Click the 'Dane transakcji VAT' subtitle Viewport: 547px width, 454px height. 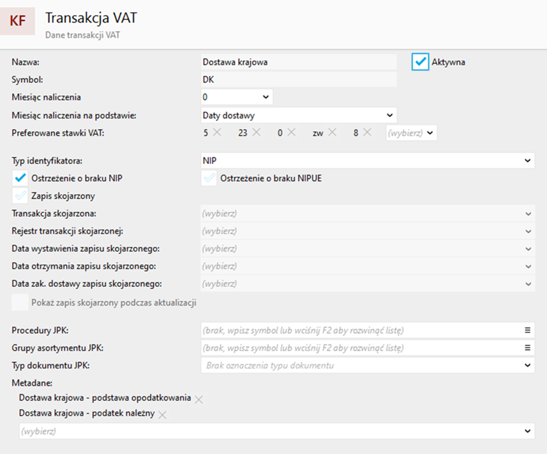[83, 35]
